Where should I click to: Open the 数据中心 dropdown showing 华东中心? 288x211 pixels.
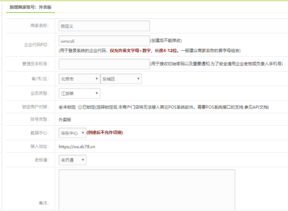pyautogui.click(x=73, y=133)
